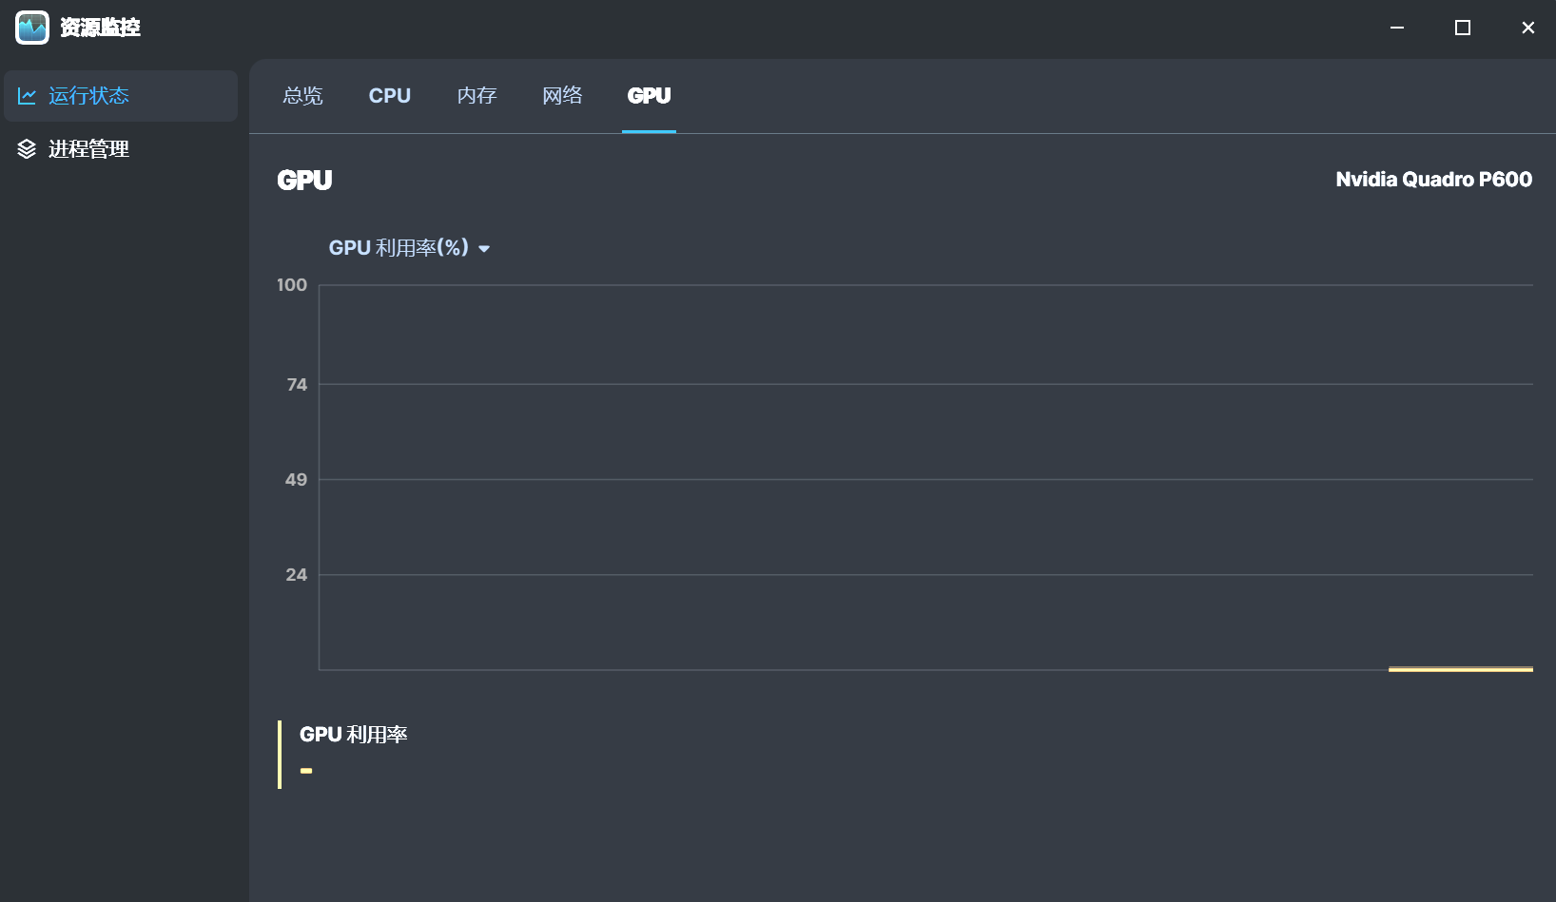Click the yellow utilization line on the chart
Viewport: 1556px width, 902px height.
click(x=1461, y=669)
